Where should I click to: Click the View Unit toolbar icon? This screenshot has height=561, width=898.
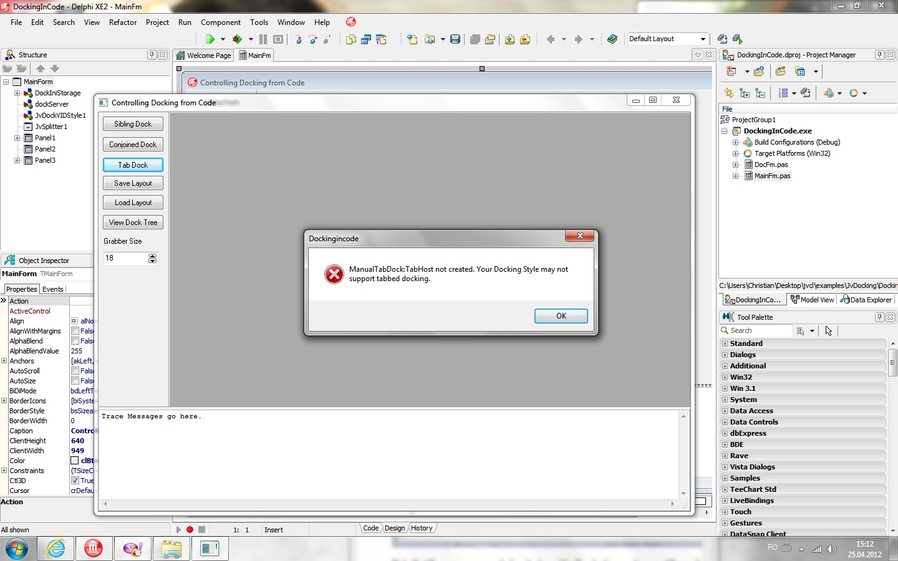tap(351, 39)
